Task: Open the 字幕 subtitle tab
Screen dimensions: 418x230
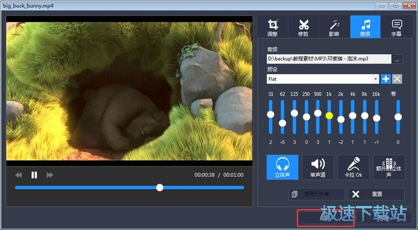Action: tap(396, 27)
